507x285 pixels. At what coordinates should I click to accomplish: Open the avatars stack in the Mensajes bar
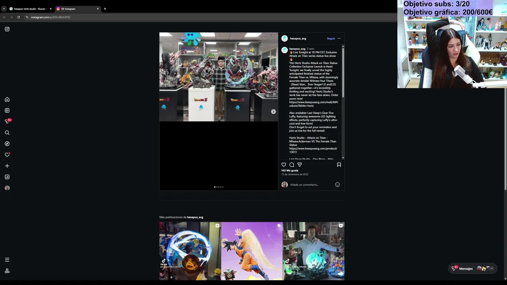pos(485,268)
